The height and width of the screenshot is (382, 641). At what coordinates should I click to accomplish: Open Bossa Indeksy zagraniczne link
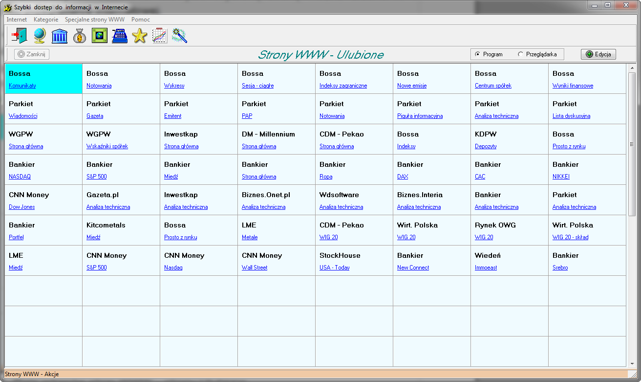[343, 86]
